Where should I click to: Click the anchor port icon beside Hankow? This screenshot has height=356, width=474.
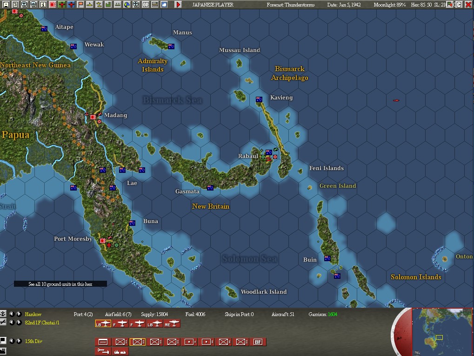click(x=3, y=314)
